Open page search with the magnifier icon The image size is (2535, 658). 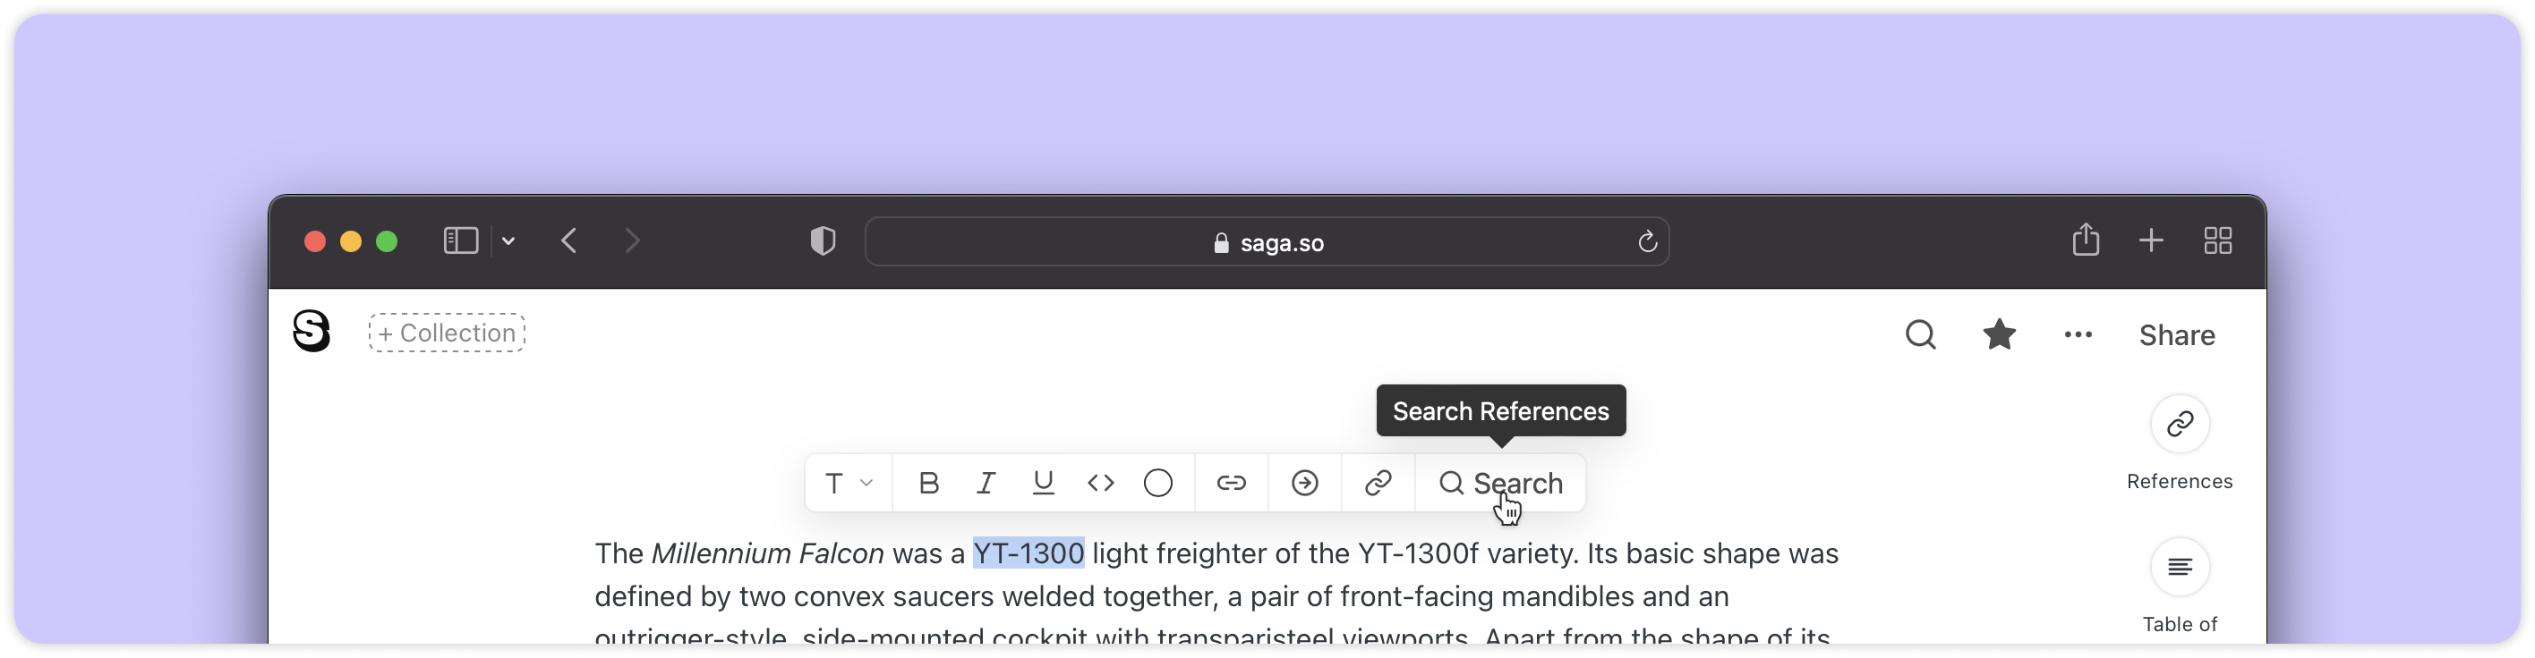tap(1920, 335)
